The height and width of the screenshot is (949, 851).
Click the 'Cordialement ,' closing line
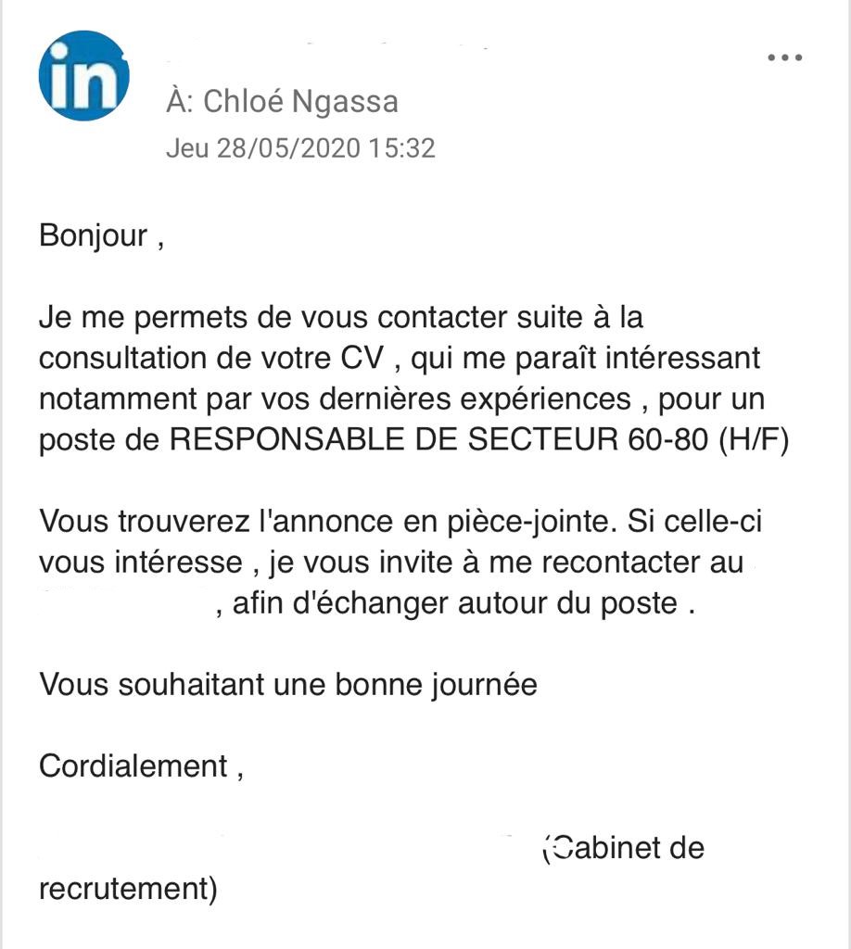(142, 766)
